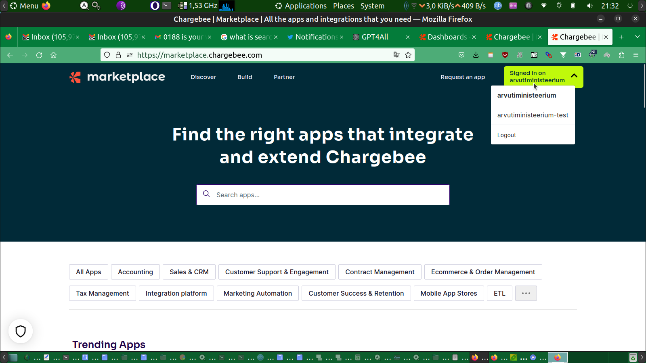Click the Chargebee marketplace logo
The height and width of the screenshot is (363, 646).
(117, 77)
